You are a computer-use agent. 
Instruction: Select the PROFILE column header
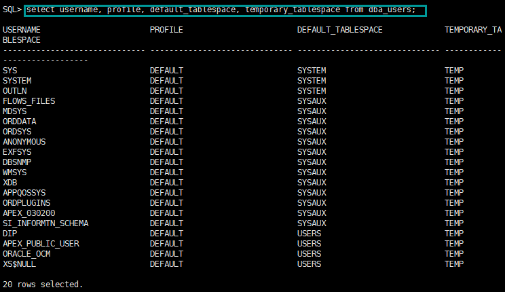click(x=166, y=30)
